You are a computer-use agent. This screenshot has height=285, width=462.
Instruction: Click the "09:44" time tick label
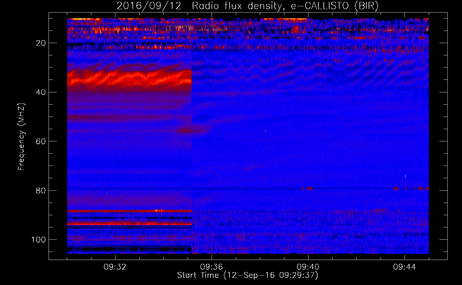pos(405,267)
